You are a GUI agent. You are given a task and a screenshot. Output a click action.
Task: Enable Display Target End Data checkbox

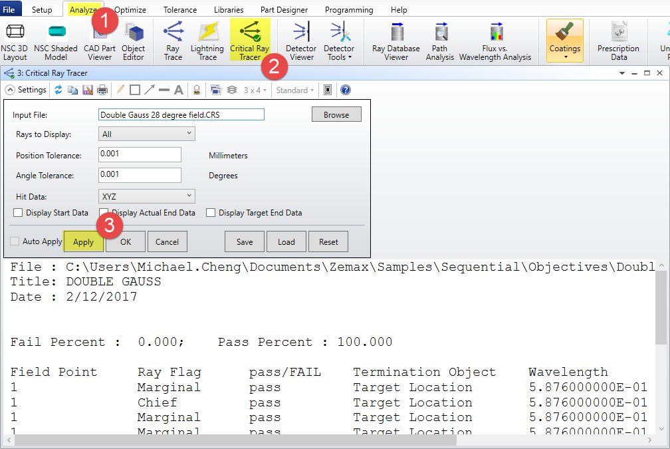click(211, 213)
